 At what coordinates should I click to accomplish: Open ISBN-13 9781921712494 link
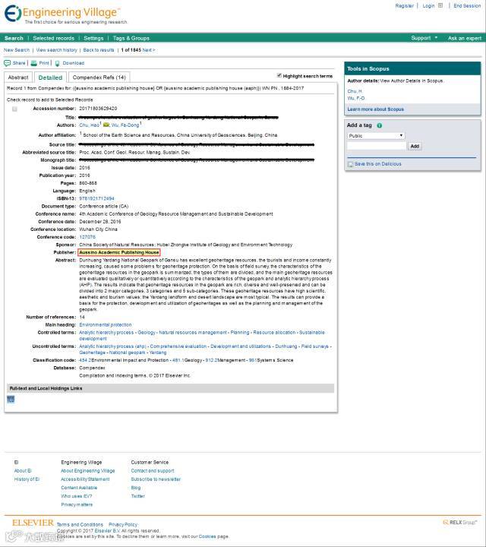click(x=96, y=198)
